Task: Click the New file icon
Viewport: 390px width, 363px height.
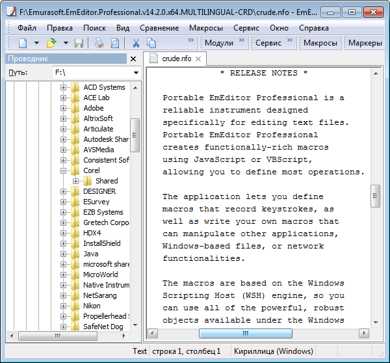Action: click(23, 43)
